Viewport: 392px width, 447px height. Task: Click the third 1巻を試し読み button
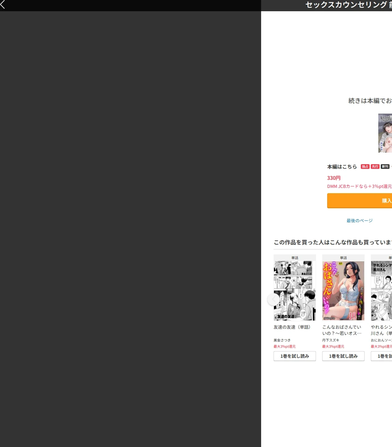[381, 356]
